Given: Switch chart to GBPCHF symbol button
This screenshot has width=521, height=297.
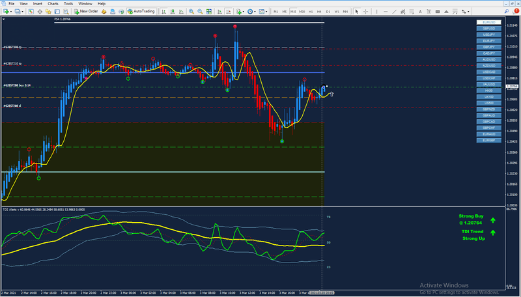Looking at the screenshot, I should [489, 128].
